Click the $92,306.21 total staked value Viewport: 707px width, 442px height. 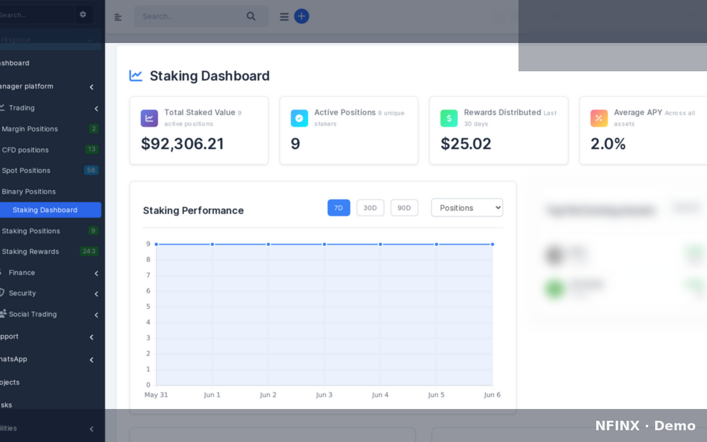click(183, 144)
